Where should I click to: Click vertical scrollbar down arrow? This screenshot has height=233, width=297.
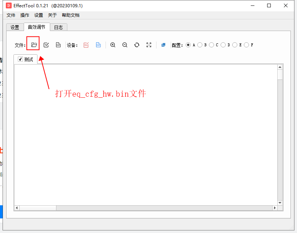(x=280, y=203)
